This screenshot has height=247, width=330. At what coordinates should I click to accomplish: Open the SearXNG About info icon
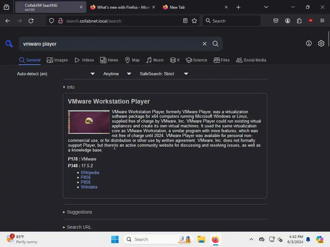(309, 43)
